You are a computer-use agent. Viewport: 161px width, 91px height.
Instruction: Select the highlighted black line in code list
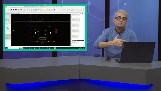tap(78, 41)
